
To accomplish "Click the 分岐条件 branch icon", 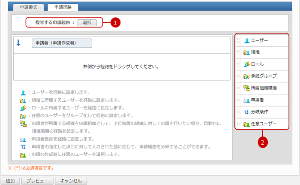I will click(246, 112).
